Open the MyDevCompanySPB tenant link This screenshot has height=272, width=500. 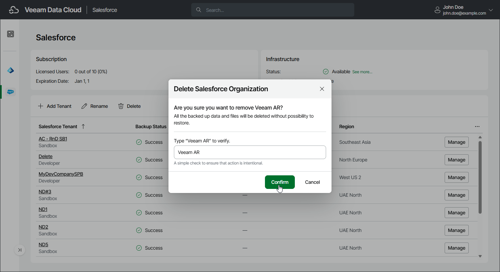pyautogui.click(x=61, y=174)
